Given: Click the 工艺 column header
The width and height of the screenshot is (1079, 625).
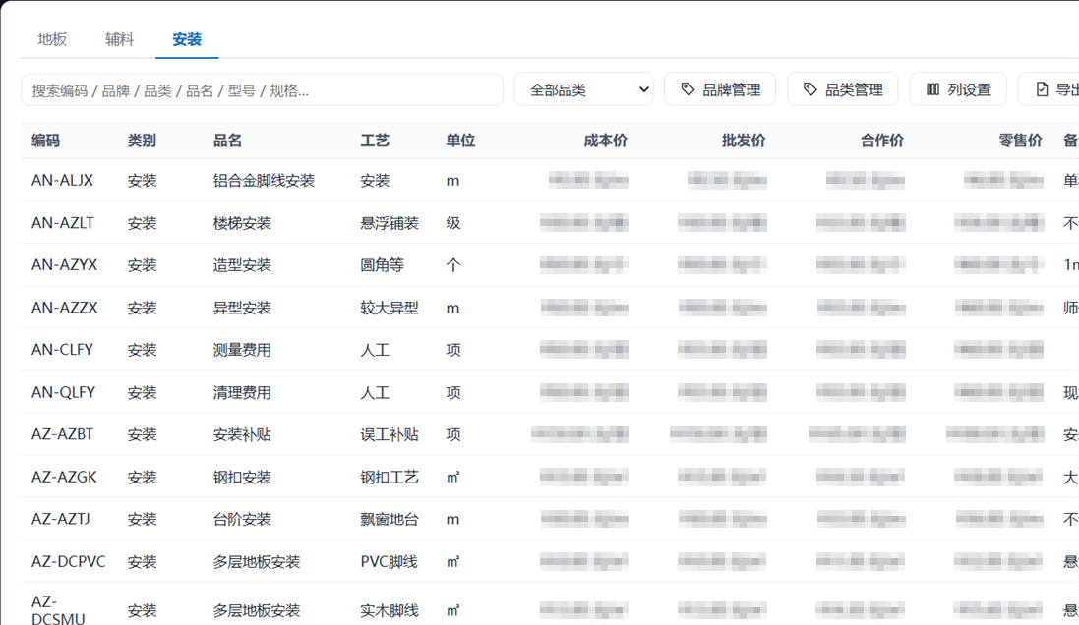Looking at the screenshot, I should (x=375, y=141).
